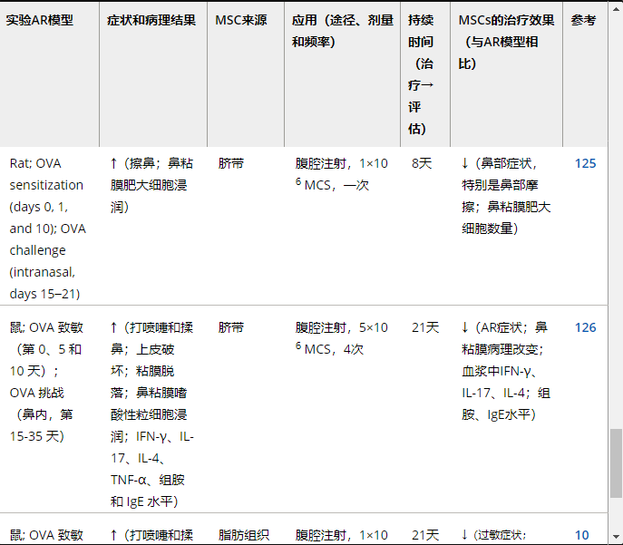
Task: Select column header 应用（途径、剂量和频率）
Action: [343, 74]
